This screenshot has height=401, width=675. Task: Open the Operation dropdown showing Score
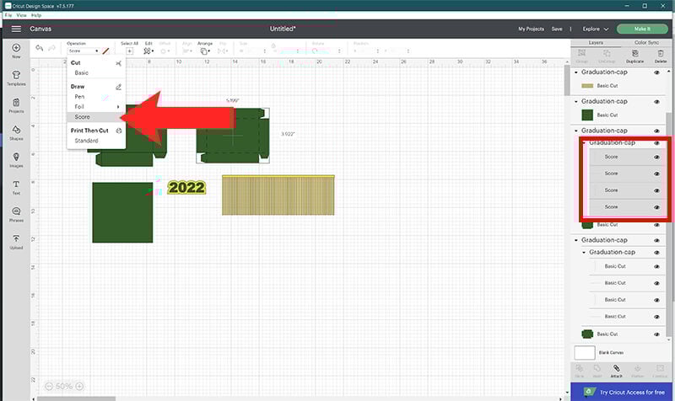(84, 51)
